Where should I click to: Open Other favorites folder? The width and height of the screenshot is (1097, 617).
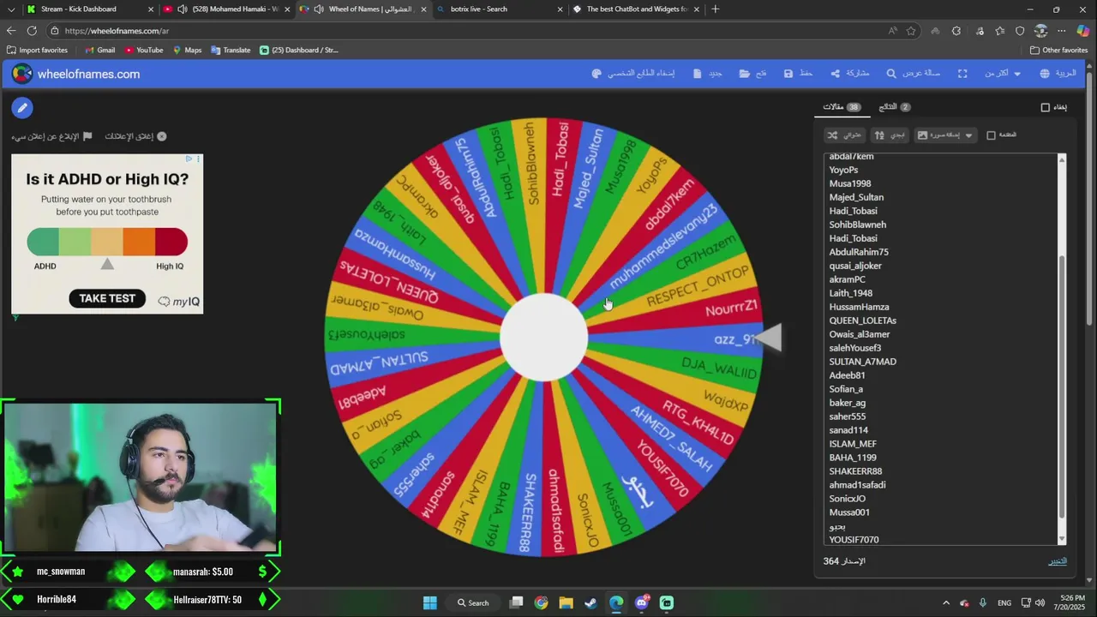[1058, 50]
